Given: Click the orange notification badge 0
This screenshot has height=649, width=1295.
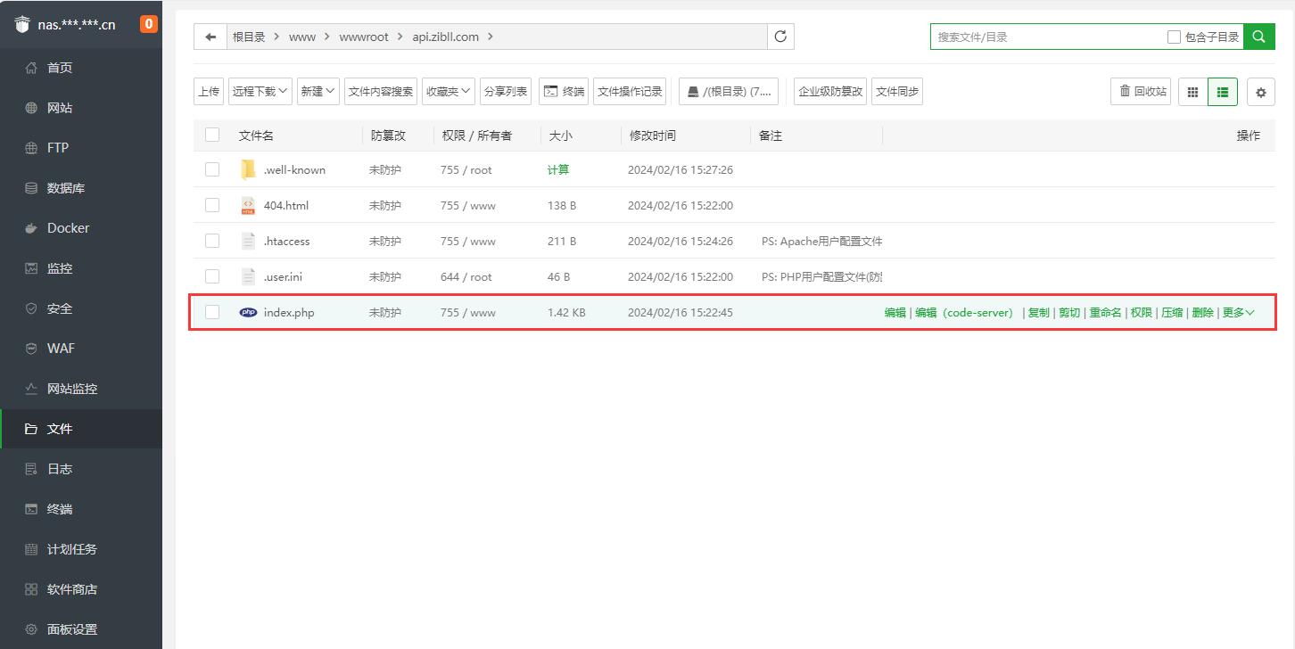Looking at the screenshot, I should pyautogui.click(x=149, y=24).
